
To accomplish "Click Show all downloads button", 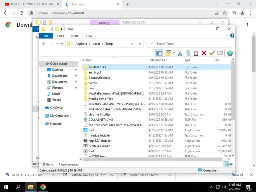I will pos(237,175).
